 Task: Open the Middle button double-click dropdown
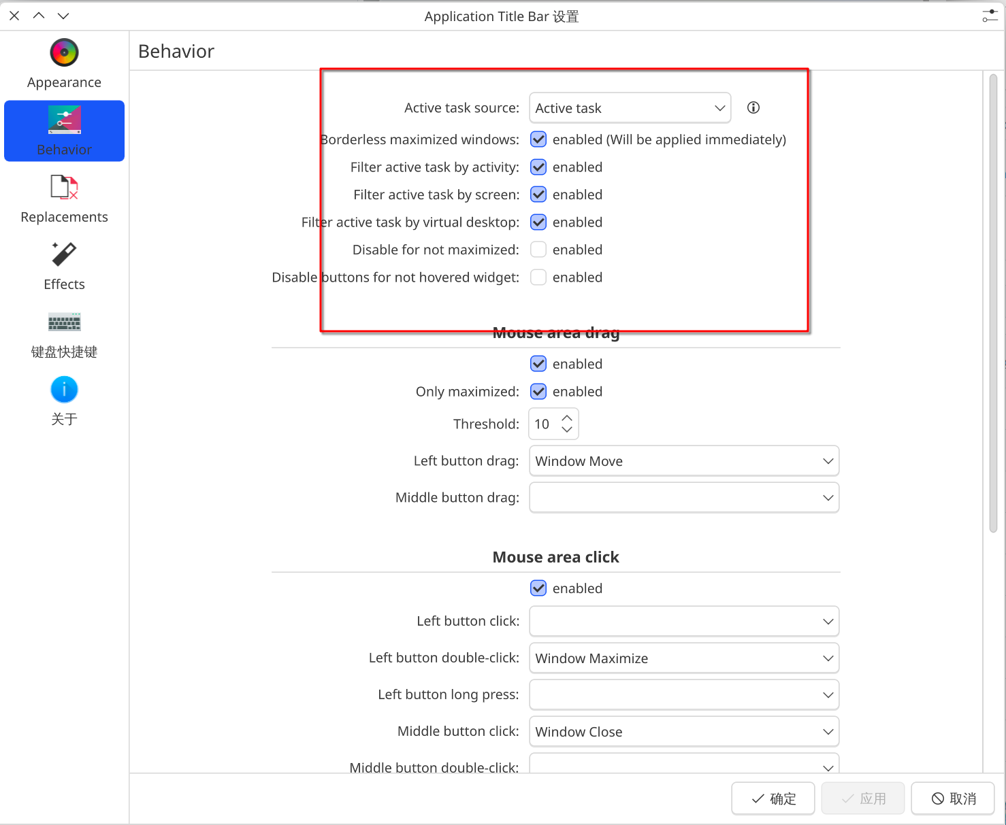[x=684, y=763]
